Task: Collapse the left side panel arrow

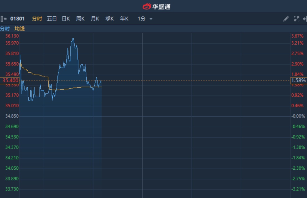Action: [3, 19]
